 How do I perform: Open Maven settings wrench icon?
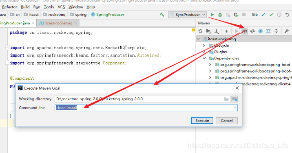click(286, 31)
